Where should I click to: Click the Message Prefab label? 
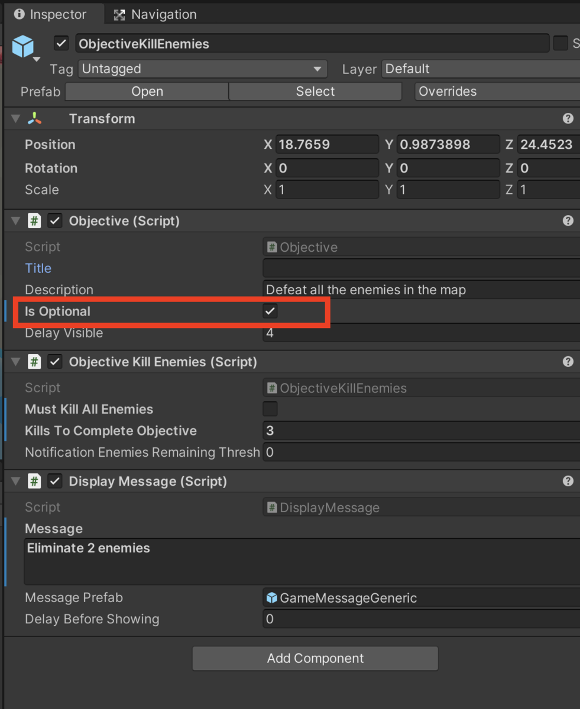[x=74, y=598]
